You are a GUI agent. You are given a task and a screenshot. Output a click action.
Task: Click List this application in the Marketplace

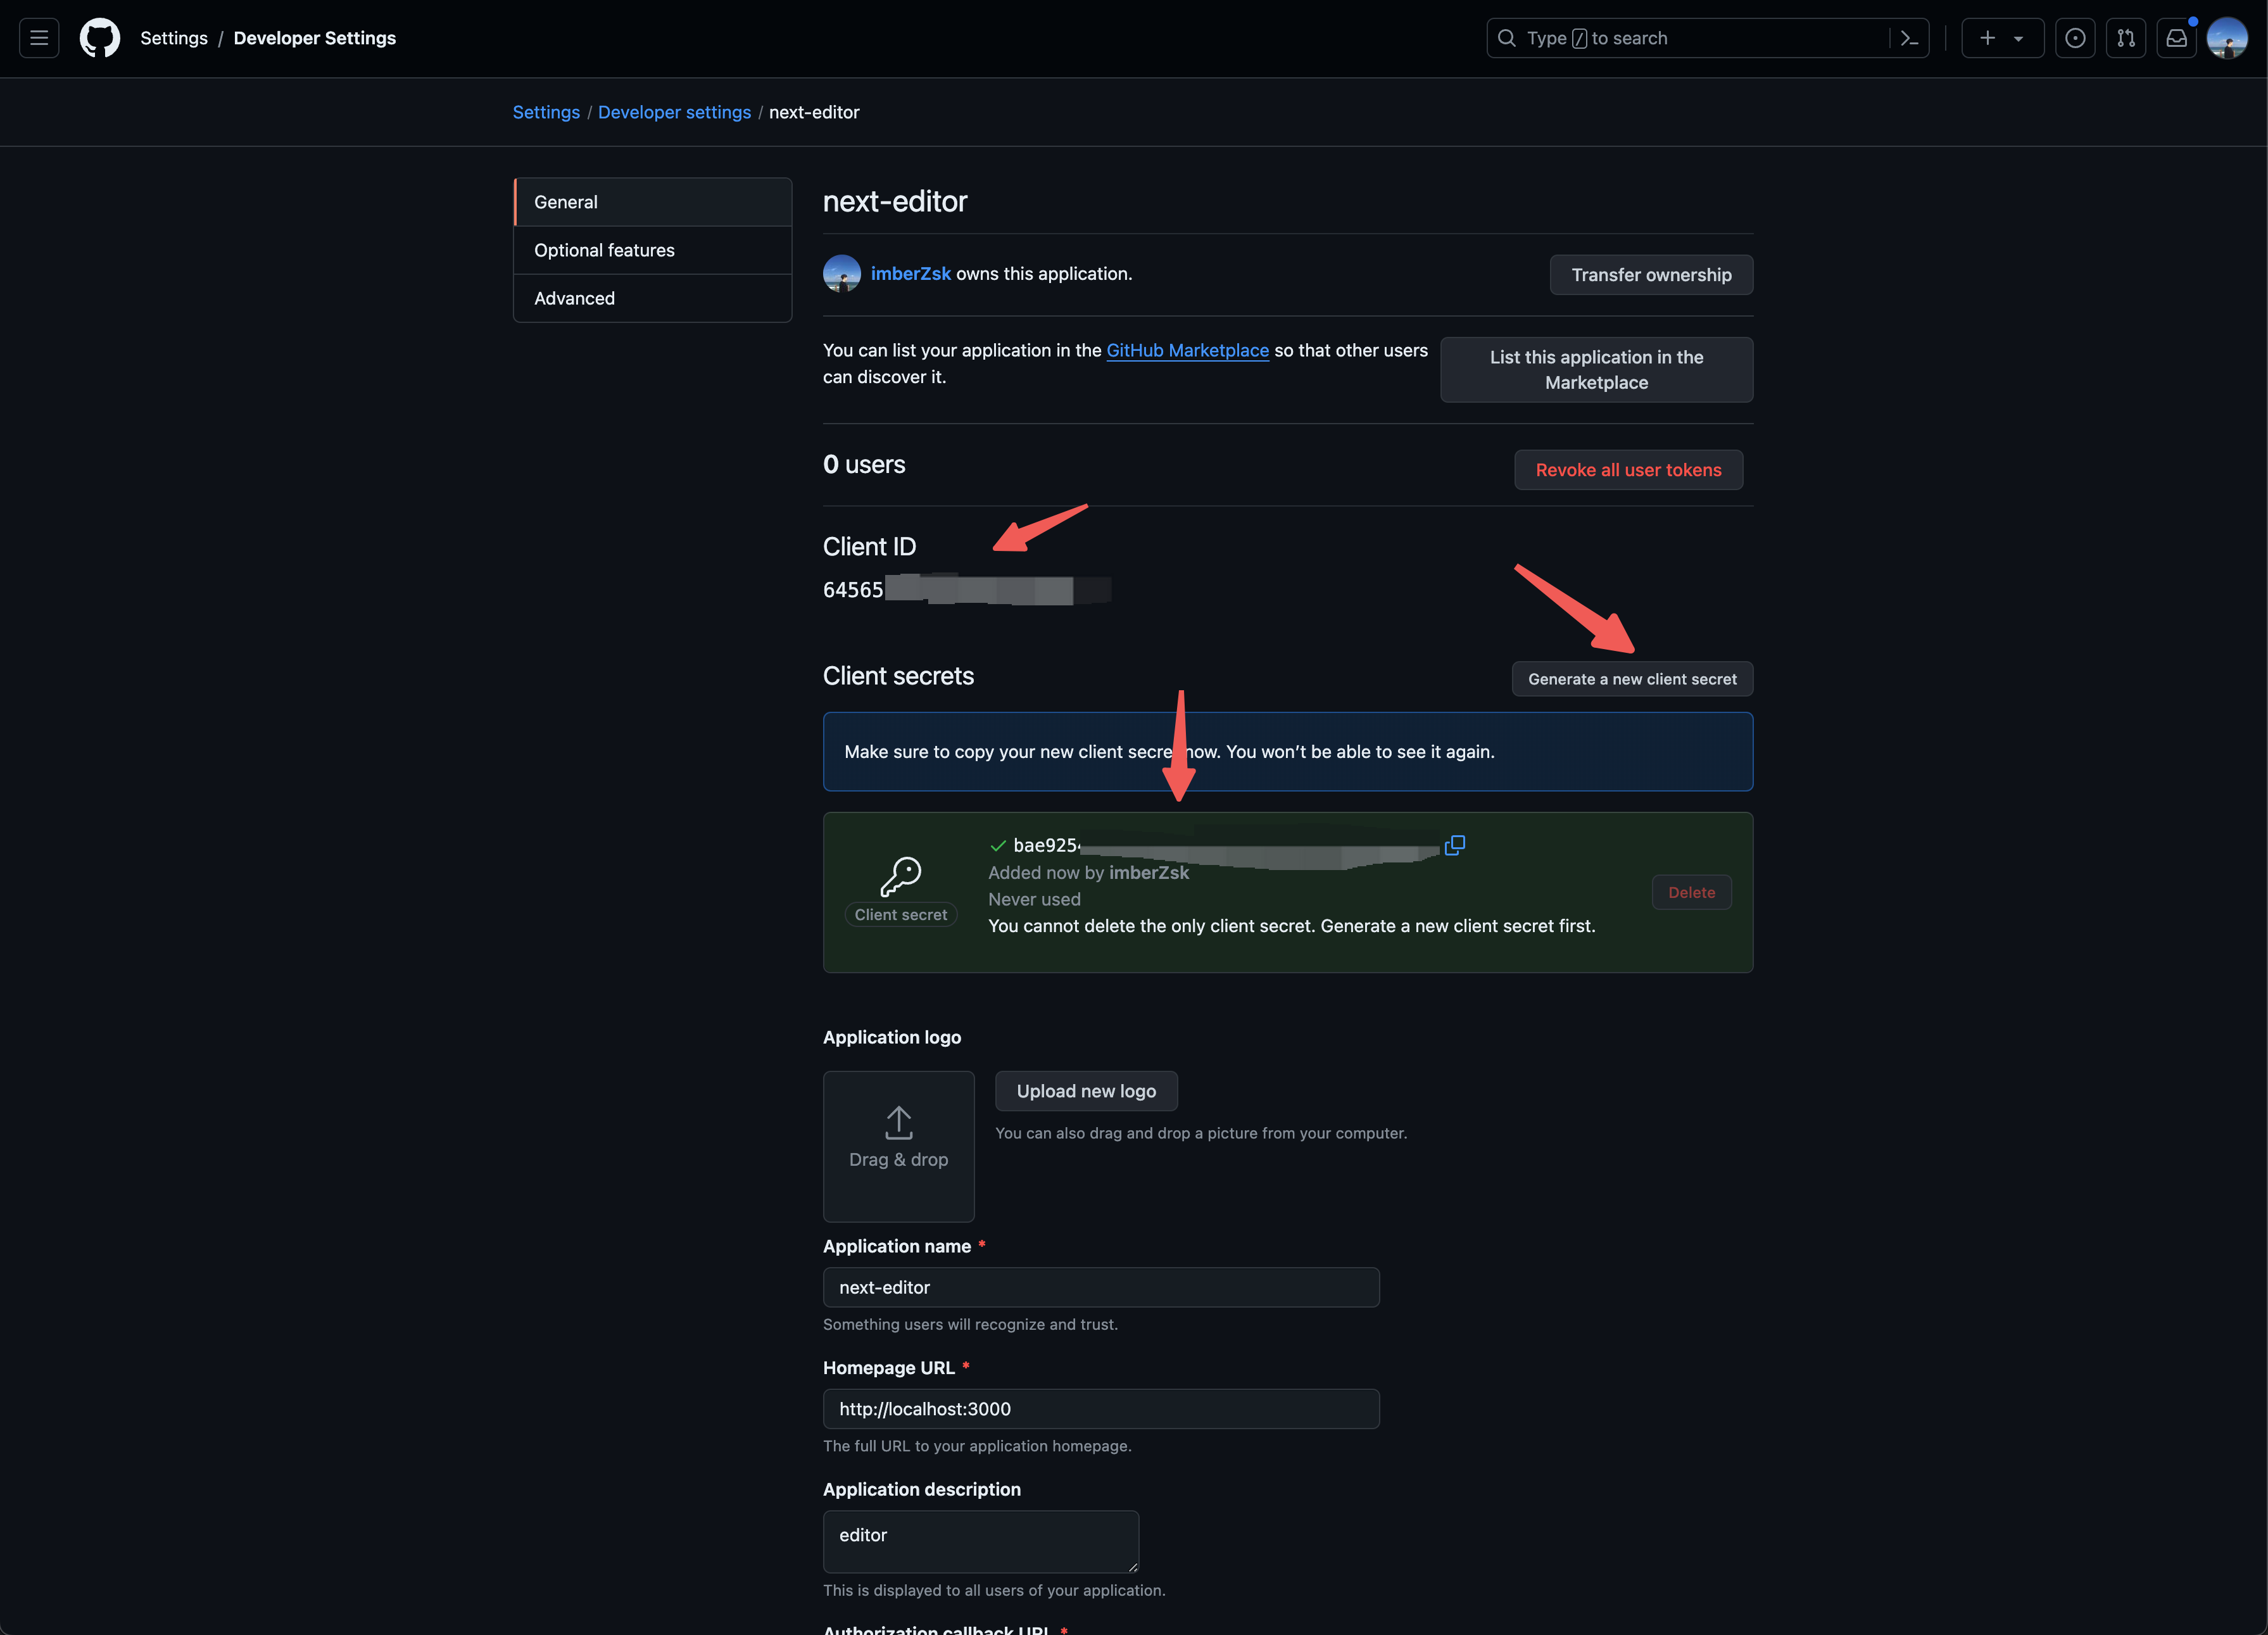click(1596, 370)
